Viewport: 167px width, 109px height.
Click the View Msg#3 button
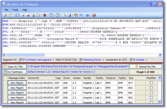pos(17,93)
